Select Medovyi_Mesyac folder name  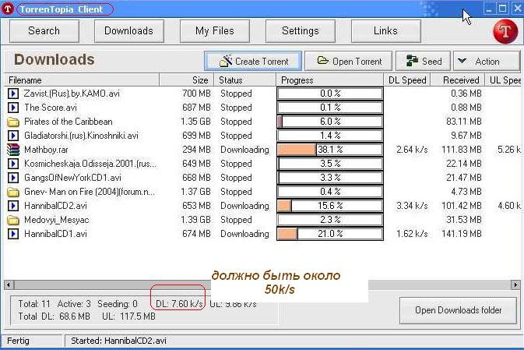pos(56,220)
